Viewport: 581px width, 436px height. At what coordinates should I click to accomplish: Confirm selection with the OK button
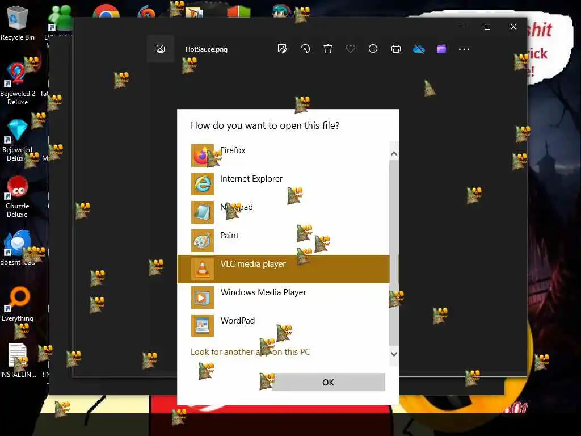(328, 382)
